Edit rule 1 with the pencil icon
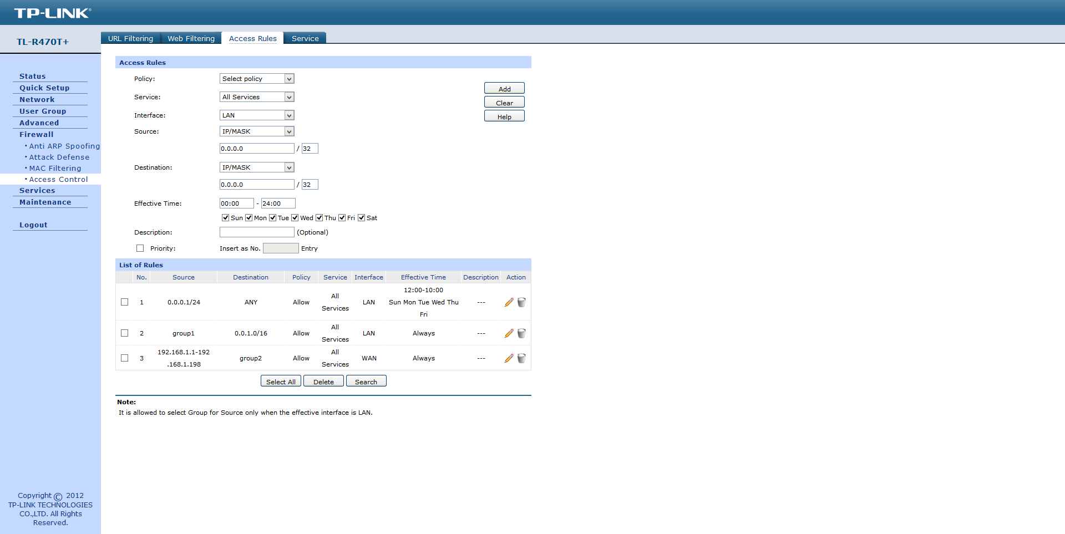Viewport: 1065px width, 534px height. coord(509,302)
